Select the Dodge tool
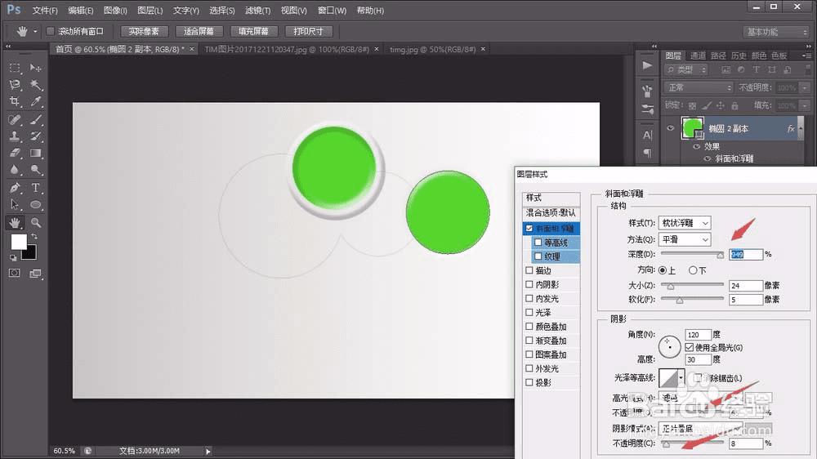 click(x=35, y=170)
